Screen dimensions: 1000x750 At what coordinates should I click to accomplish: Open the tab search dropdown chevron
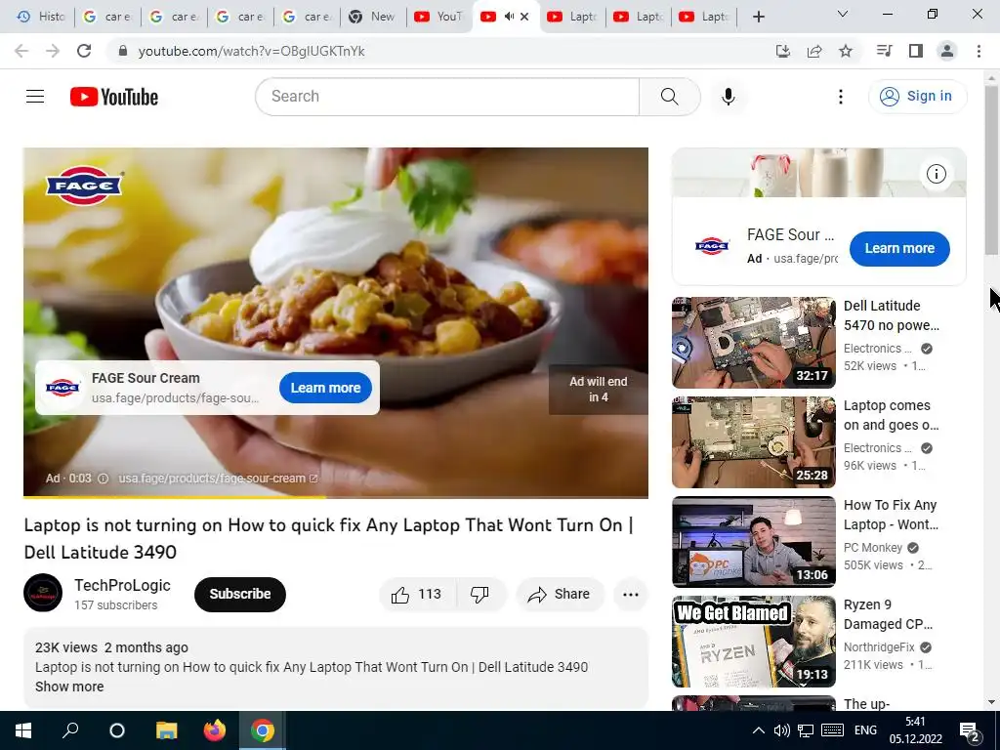[842, 14]
